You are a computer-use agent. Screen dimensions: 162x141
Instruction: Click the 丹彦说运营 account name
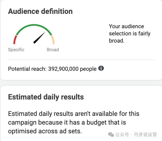(145, 135)
